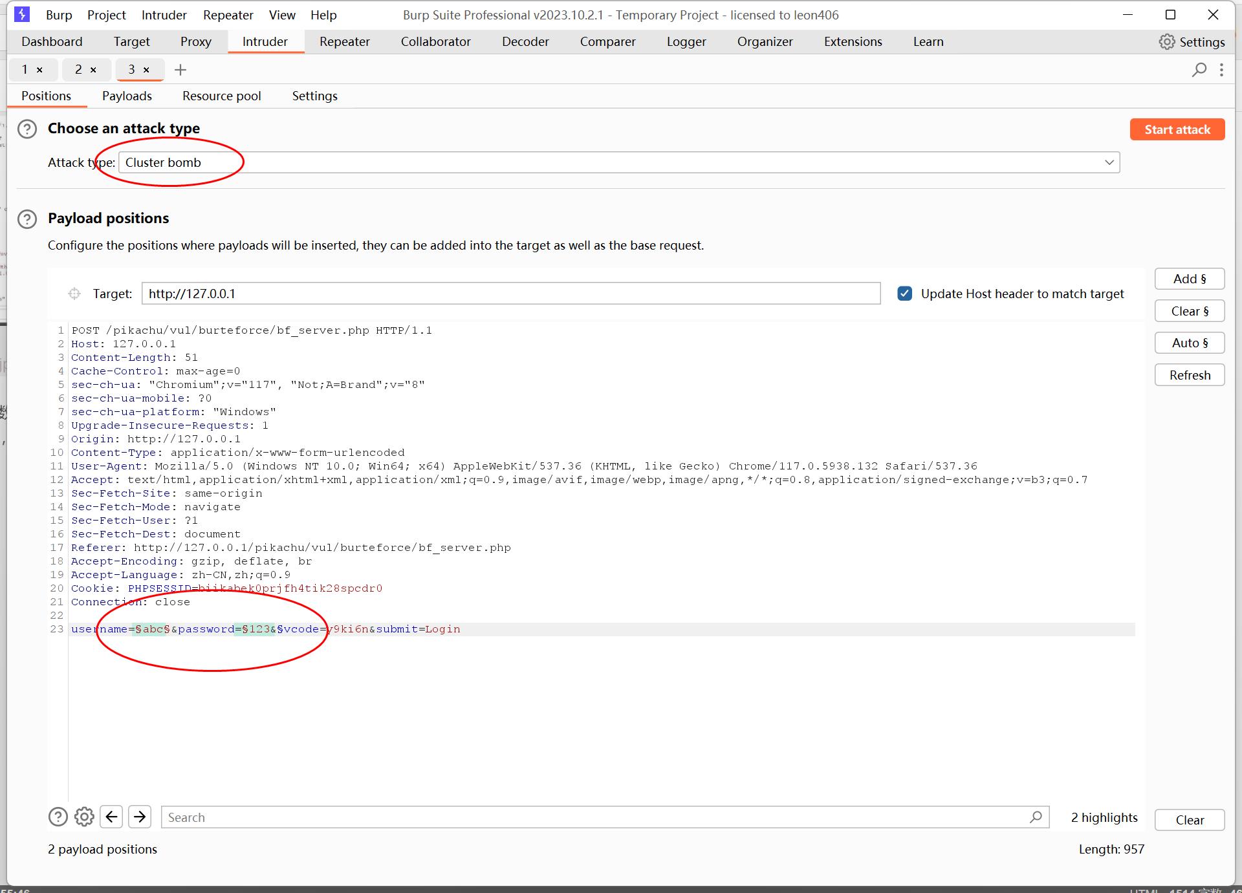The height and width of the screenshot is (893, 1242).
Task: Switch to the Dashboard tab
Action: 52,41
